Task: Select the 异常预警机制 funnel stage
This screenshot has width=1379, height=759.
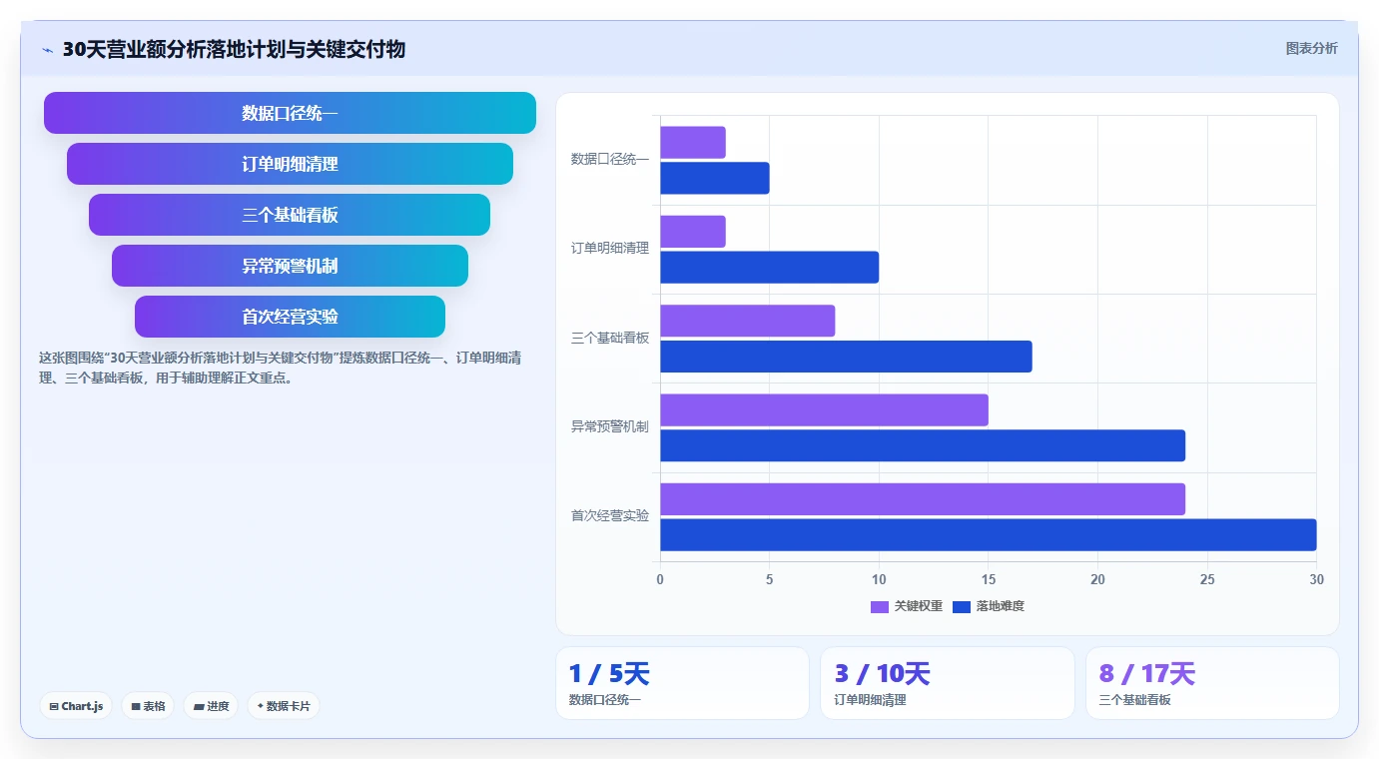Action: point(290,266)
